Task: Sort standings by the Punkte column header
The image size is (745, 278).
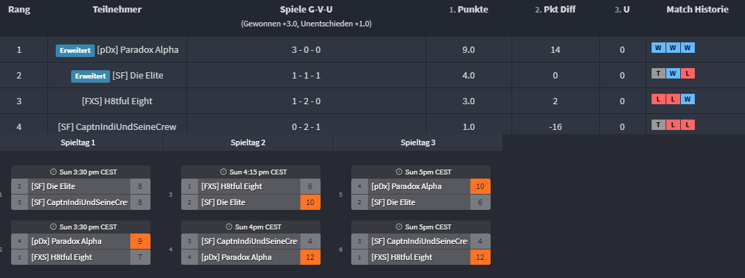Action: point(468,10)
